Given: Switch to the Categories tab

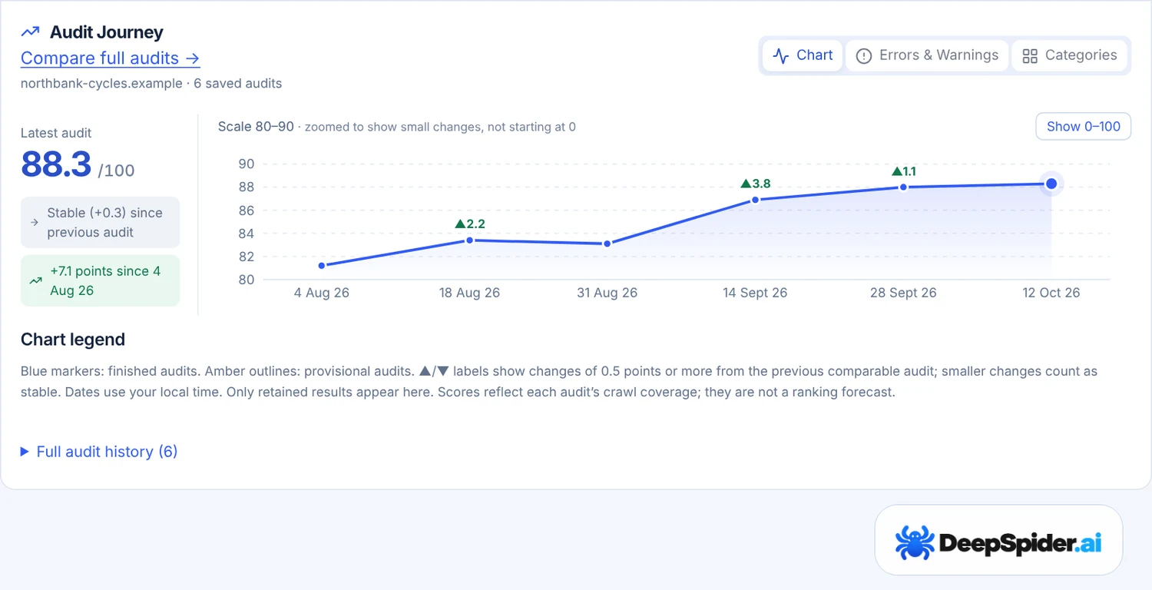Looking at the screenshot, I should coord(1069,55).
